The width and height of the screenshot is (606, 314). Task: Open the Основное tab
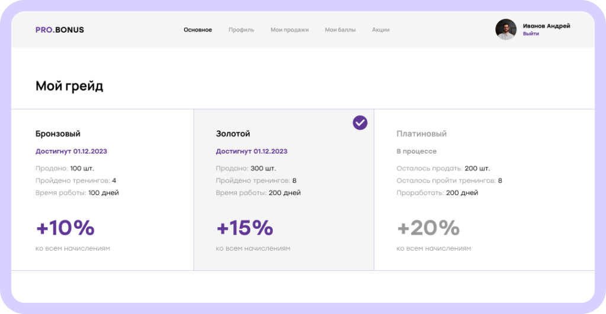point(198,30)
